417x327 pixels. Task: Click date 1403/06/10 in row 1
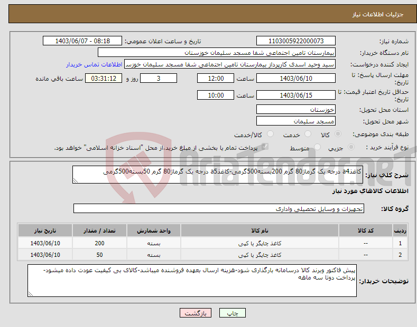[45, 243]
